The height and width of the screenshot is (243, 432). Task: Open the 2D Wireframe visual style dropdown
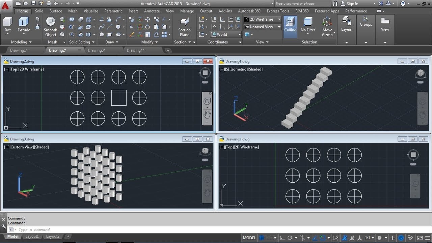pos(263,19)
